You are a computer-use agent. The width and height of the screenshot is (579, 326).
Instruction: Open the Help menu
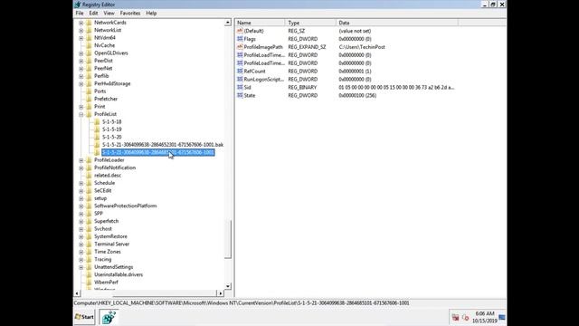pyautogui.click(x=151, y=13)
